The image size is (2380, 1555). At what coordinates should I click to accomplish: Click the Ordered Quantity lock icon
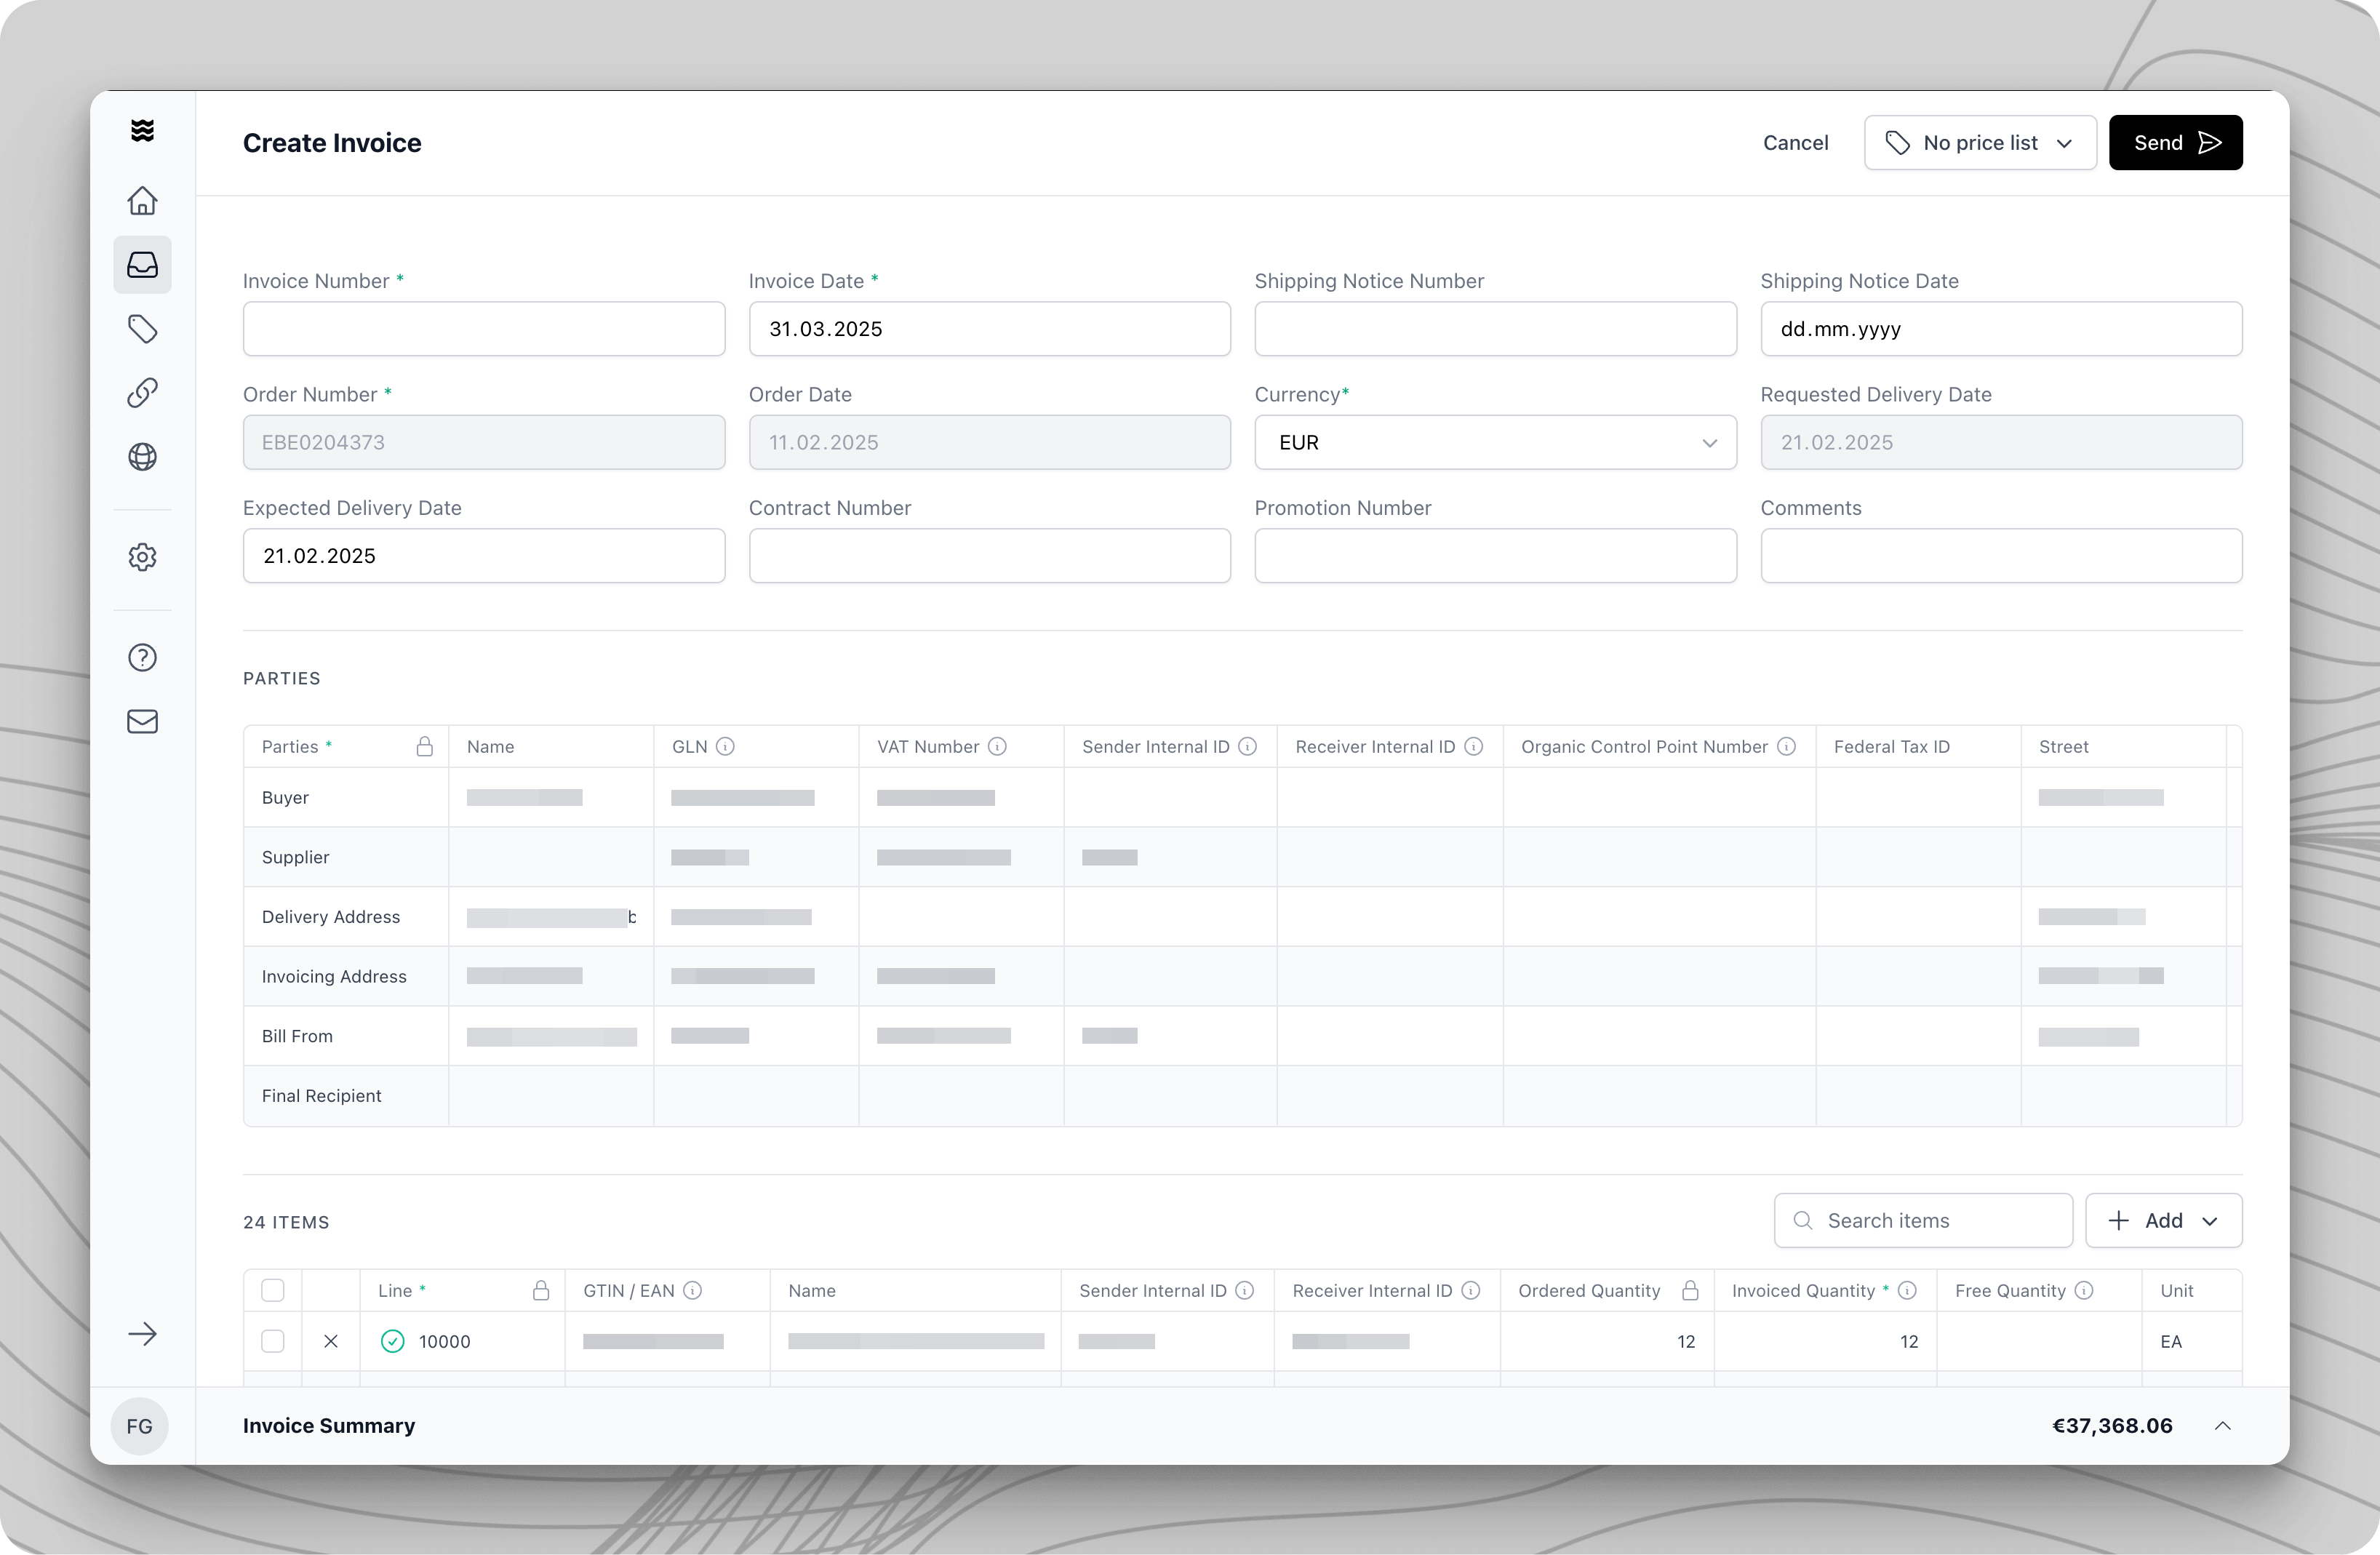[x=1690, y=1290]
